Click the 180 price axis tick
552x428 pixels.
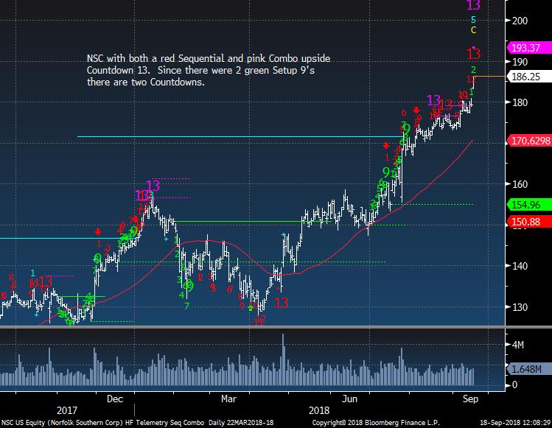[x=520, y=102]
